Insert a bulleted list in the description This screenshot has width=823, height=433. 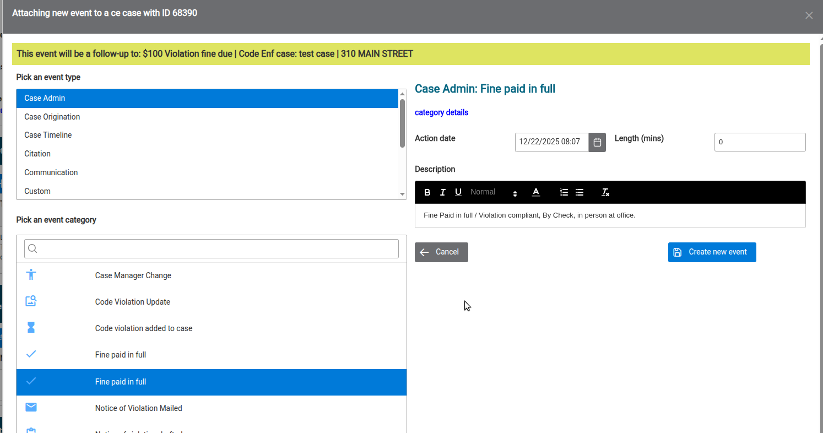580,192
